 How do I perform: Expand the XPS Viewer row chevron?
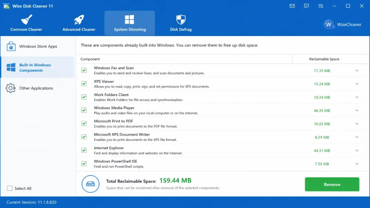click(x=357, y=84)
